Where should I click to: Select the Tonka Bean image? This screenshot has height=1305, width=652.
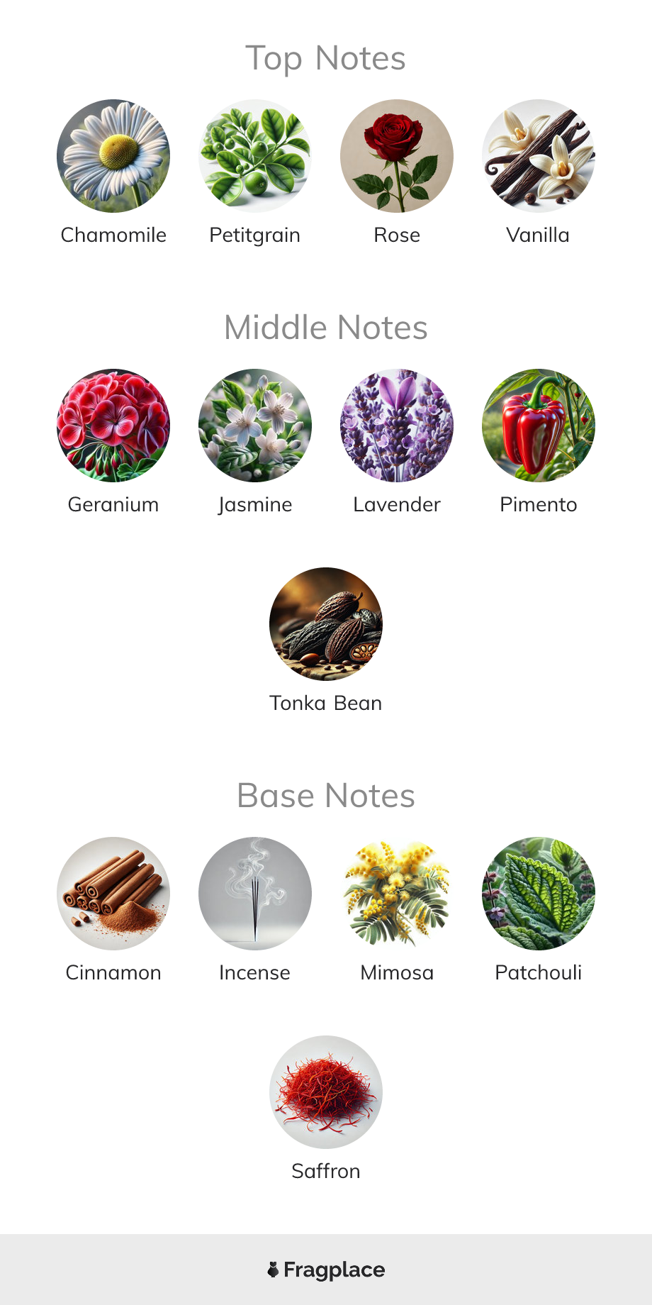(326, 624)
